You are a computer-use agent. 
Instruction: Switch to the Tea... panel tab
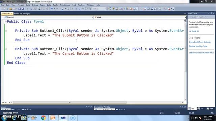pyautogui.click(x=211, y=109)
